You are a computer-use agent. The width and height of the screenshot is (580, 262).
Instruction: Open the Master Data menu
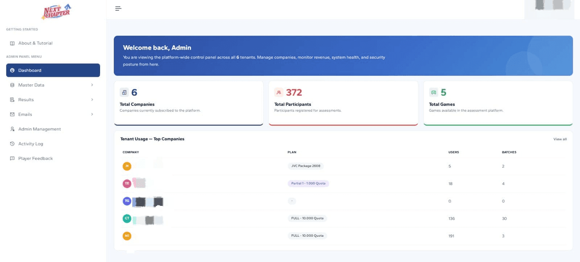pyautogui.click(x=53, y=85)
